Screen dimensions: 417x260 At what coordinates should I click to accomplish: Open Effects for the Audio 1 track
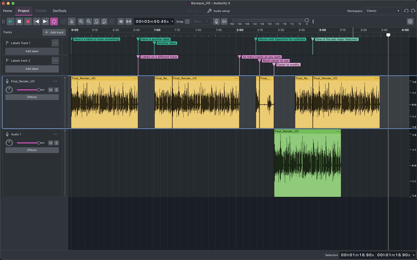click(x=32, y=150)
